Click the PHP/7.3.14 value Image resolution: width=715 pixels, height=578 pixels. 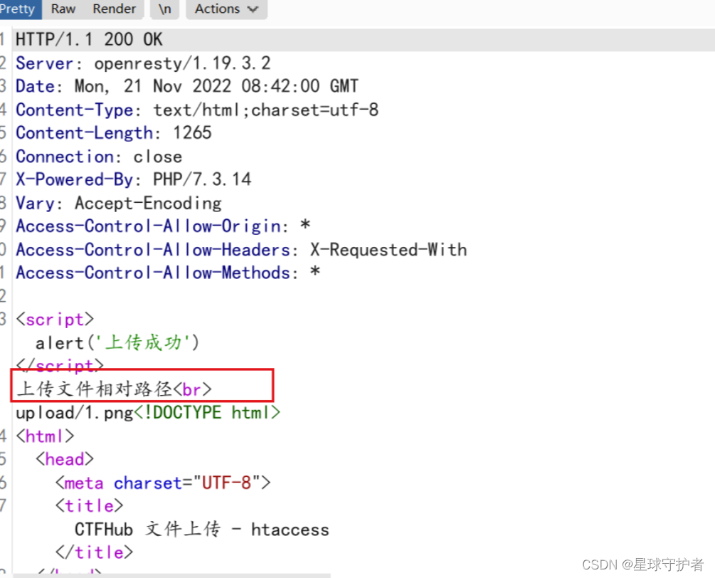(x=202, y=179)
